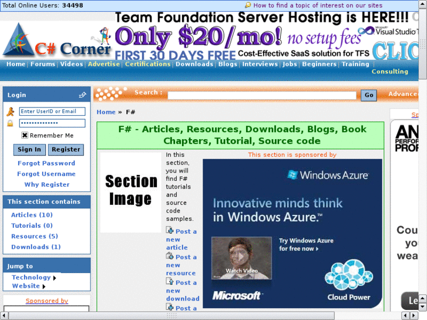Open Resources (5) in section contents
The image size is (427, 320).
[35, 236]
